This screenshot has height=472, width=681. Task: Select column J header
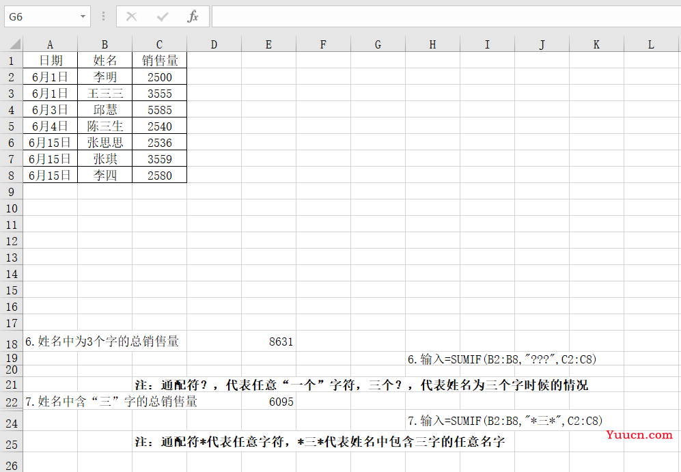pyautogui.click(x=542, y=44)
